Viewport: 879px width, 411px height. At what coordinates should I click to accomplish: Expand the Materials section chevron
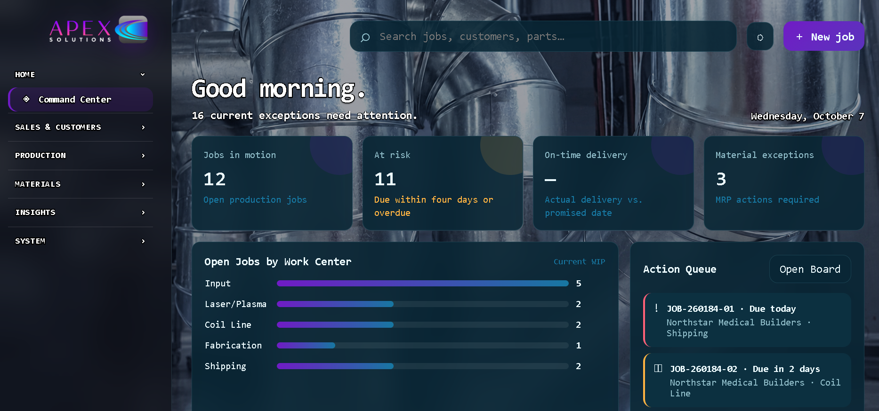point(143,184)
